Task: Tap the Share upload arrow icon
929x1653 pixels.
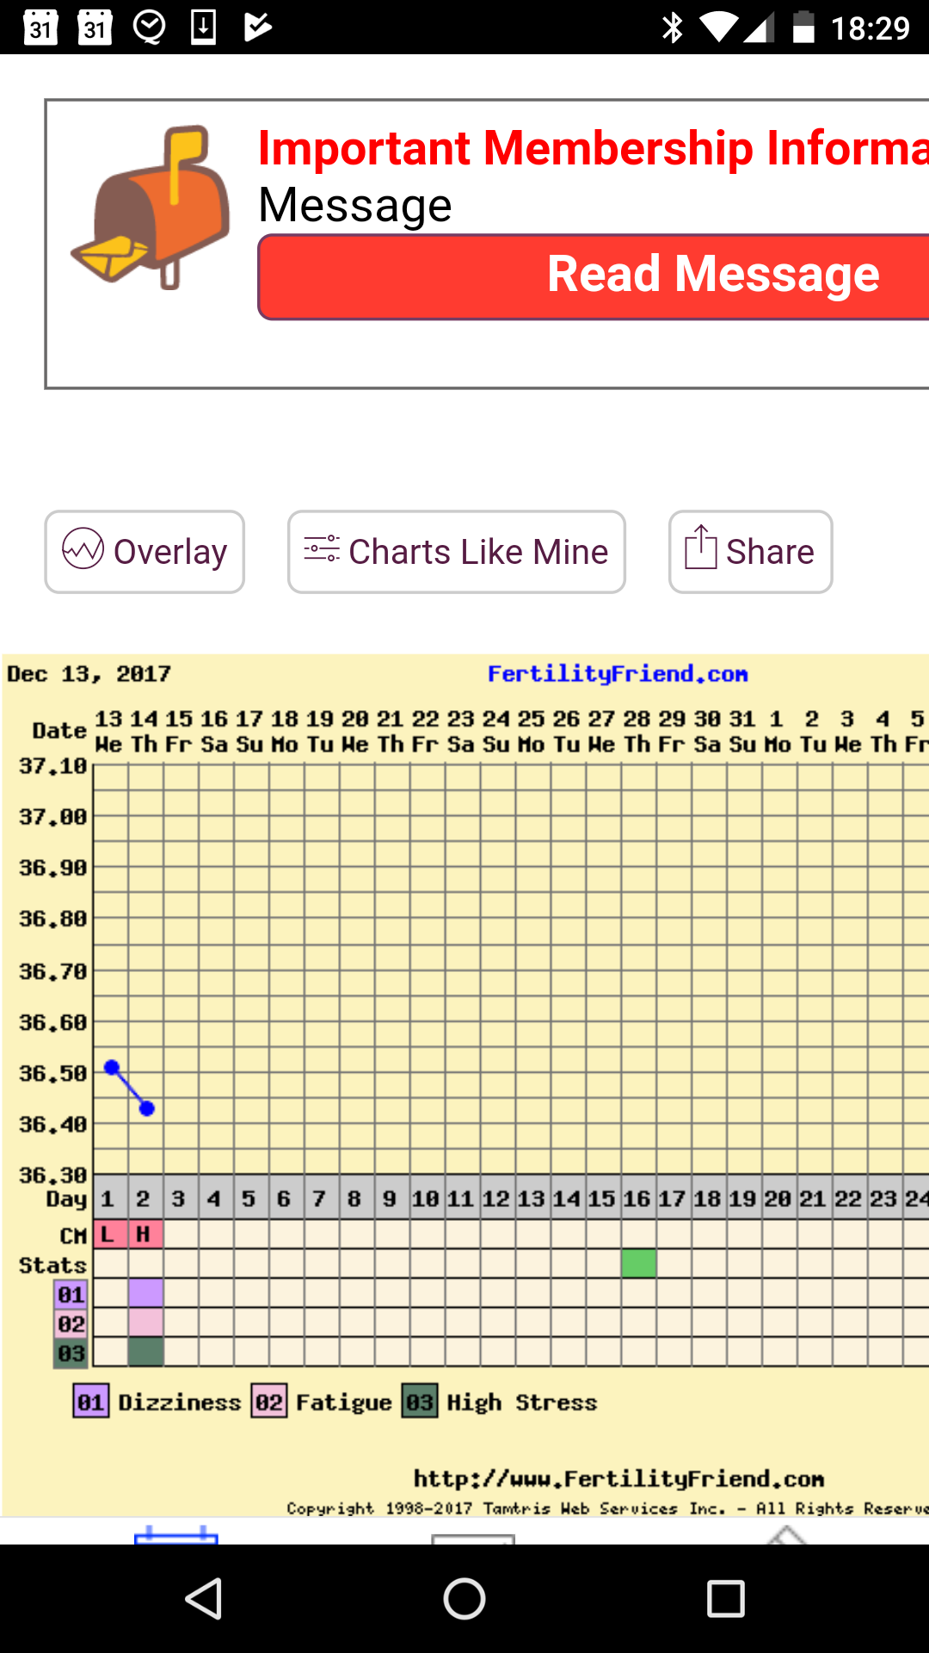Action: coord(700,548)
